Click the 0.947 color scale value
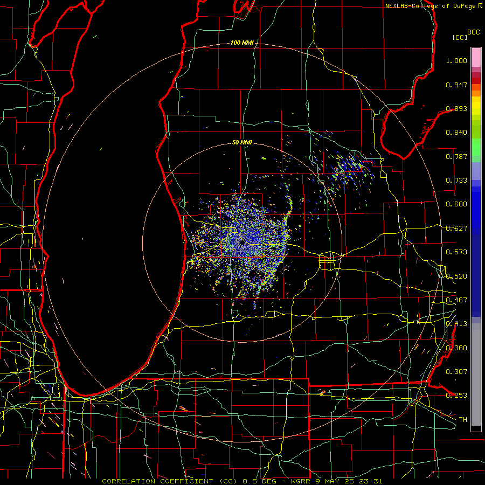 [x=456, y=85]
